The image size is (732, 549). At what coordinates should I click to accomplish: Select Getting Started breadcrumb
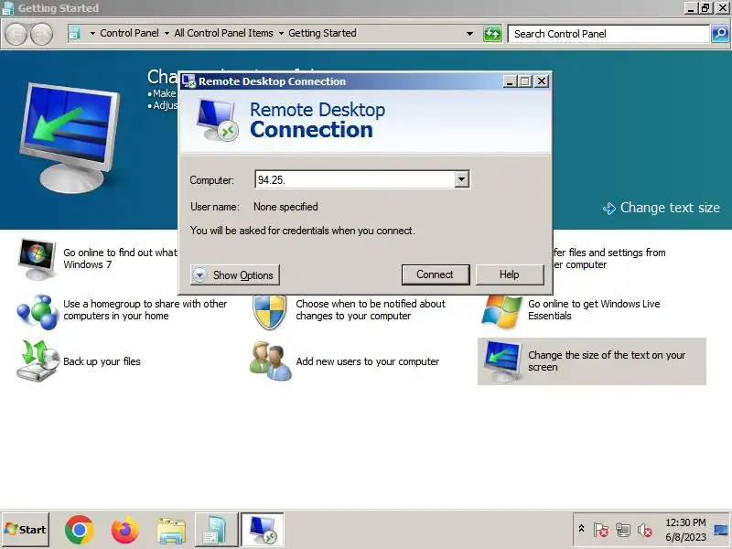(x=322, y=33)
